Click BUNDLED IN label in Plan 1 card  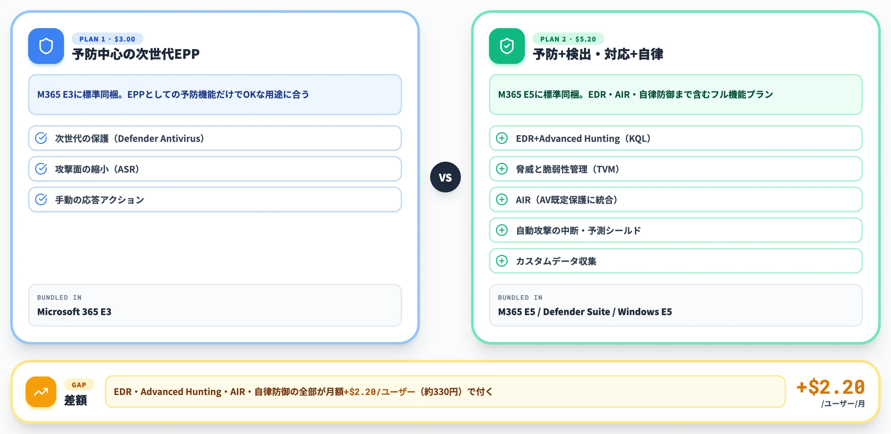pos(59,298)
